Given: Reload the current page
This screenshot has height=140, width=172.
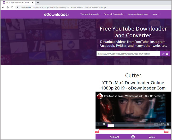Looking at the screenshot, I should 12,7.
